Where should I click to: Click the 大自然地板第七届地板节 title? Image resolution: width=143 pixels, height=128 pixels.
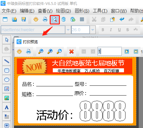(88, 63)
